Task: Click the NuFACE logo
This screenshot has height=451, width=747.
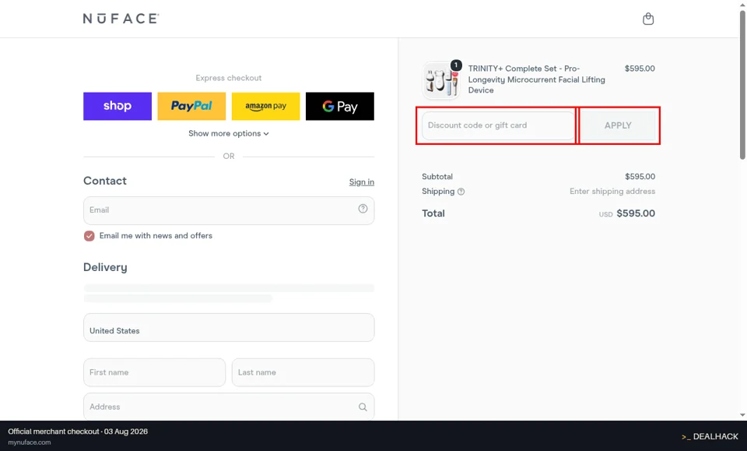Action: pos(121,19)
